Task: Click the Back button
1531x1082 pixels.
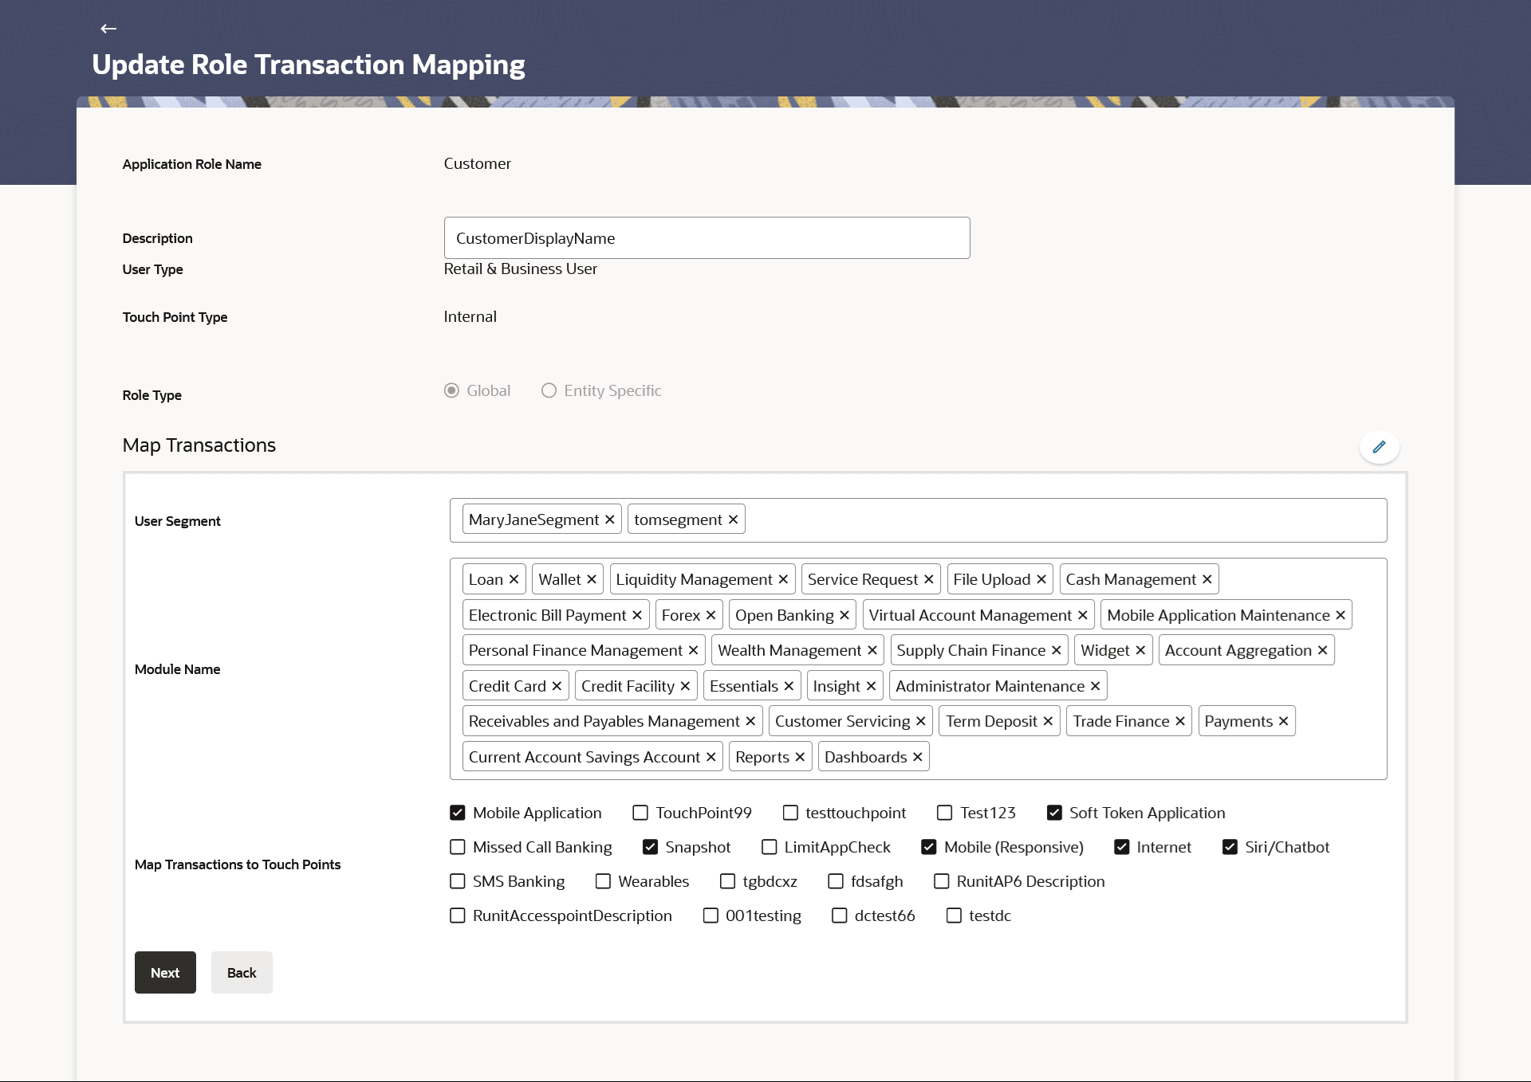Action: tap(242, 972)
